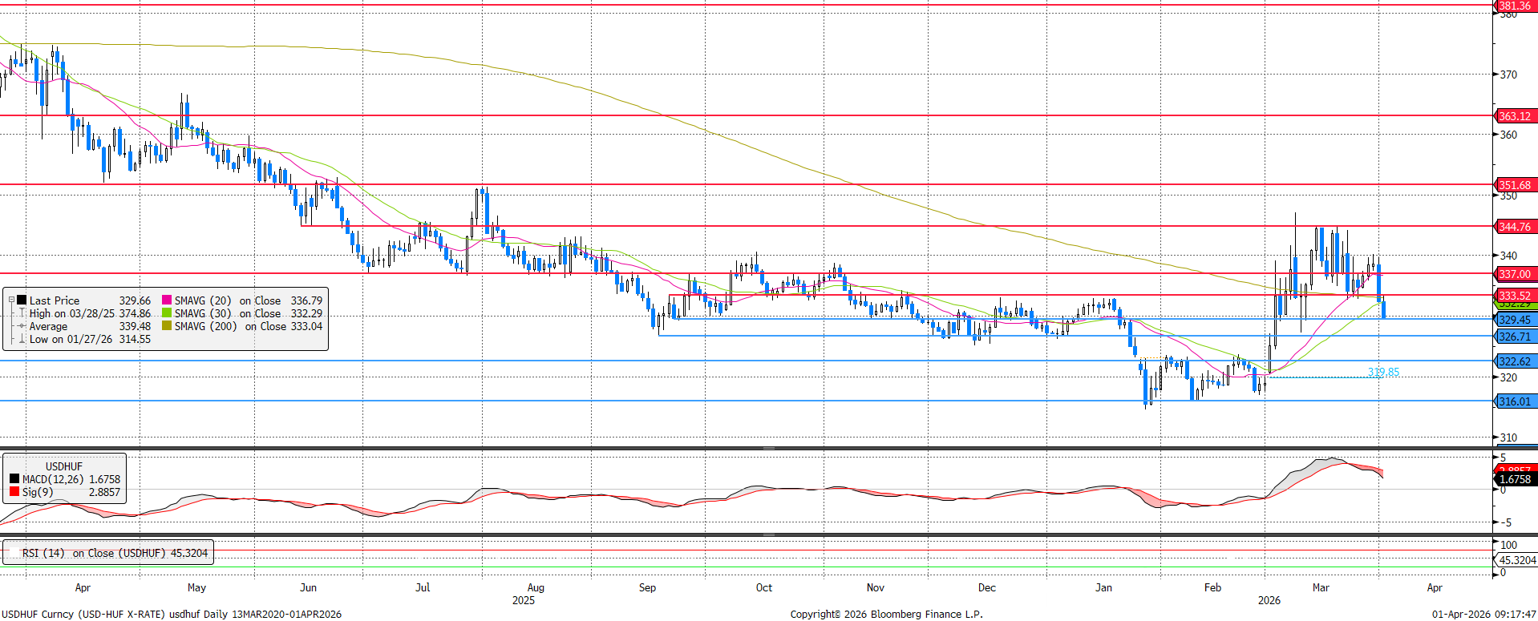The height and width of the screenshot is (621, 1538).
Task: Collapse the Last Price legend tree
Action: pos(11,300)
